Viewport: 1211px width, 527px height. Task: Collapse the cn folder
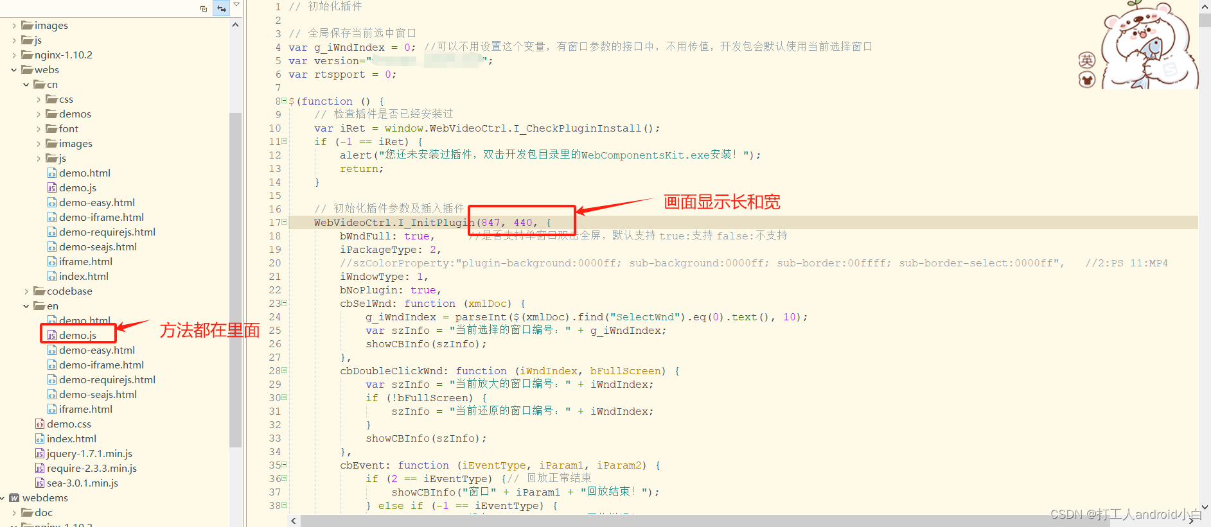(x=26, y=85)
